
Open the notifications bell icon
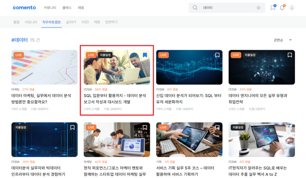(282, 8)
